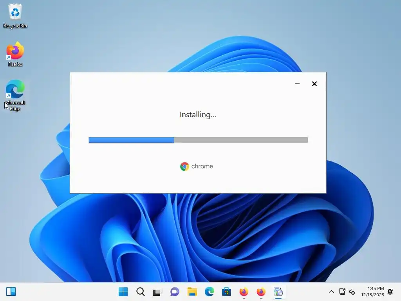Open Task View in taskbar
Viewport: 401px width, 301px height.
click(157, 292)
